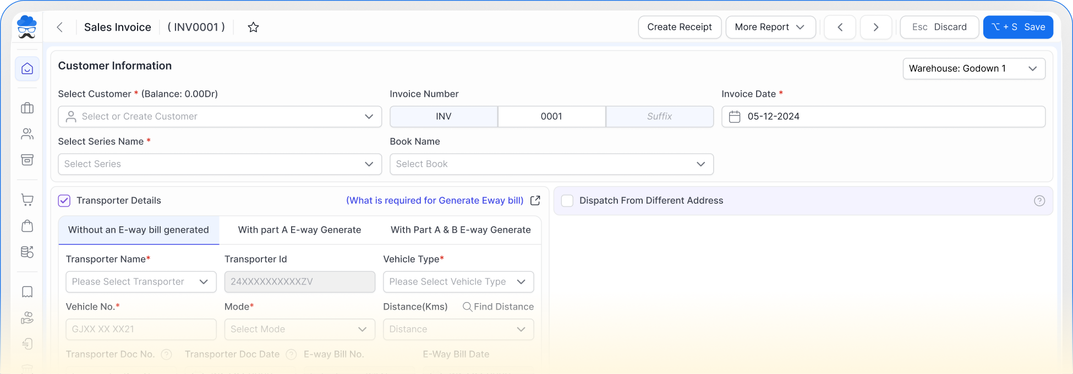Open the Select Book dropdown
The height and width of the screenshot is (374, 1073).
click(x=551, y=164)
